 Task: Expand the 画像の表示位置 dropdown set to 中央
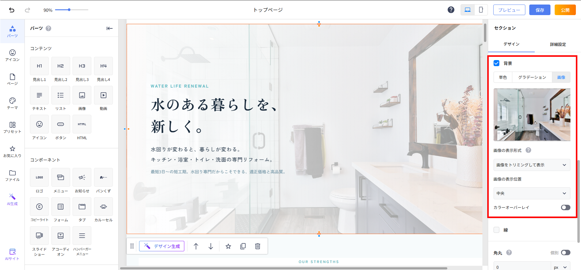coord(532,193)
